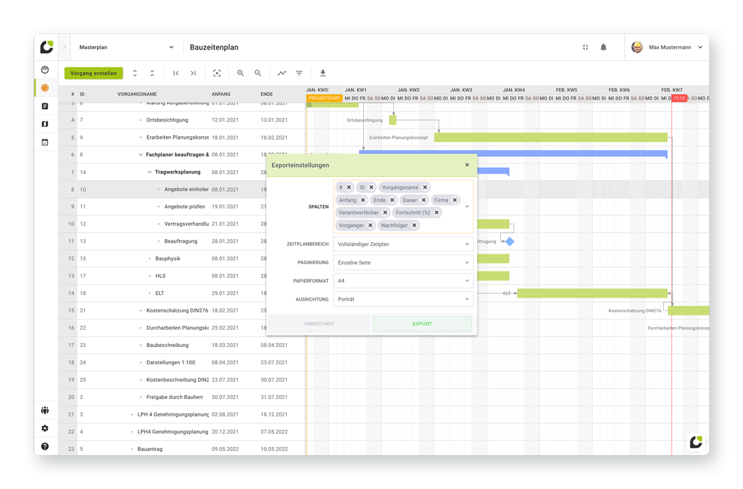Sort by the Ende column header
This screenshot has width=743, height=489.
pos(266,94)
